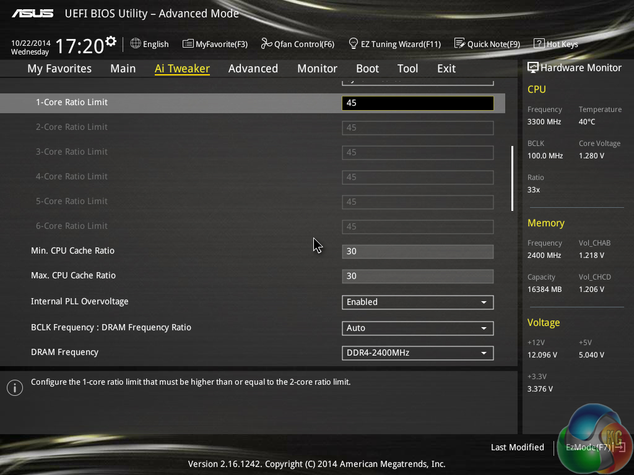Click the 5-Core Ratio Limit label

(72, 201)
